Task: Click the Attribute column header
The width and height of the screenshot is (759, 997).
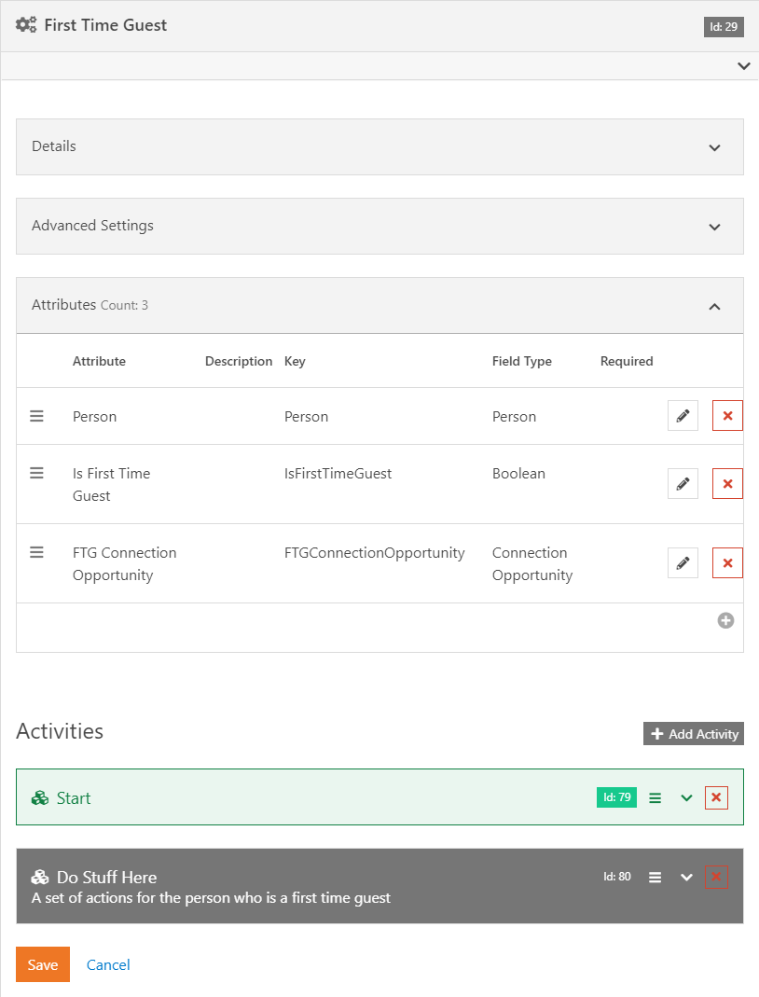Action: (x=99, y=361)
